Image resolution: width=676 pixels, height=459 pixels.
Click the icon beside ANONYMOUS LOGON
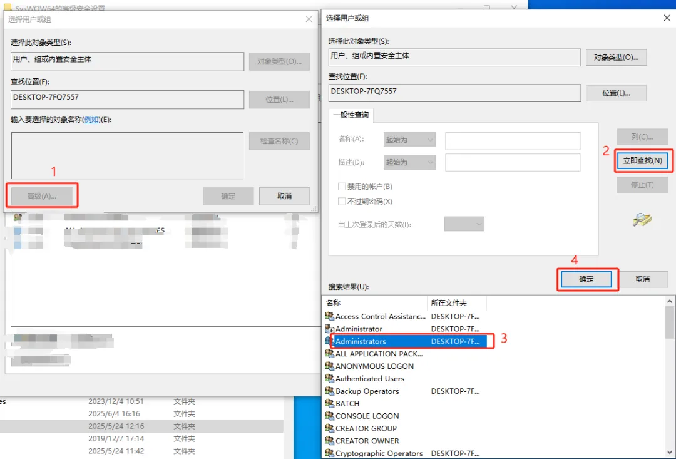pyautogui.click(x=329, y=366)
